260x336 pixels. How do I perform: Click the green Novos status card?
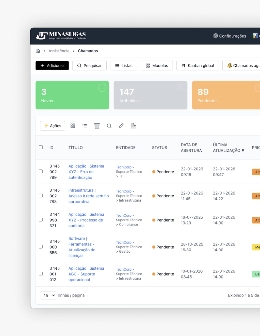pyautogui.click(x=72, y=95)
